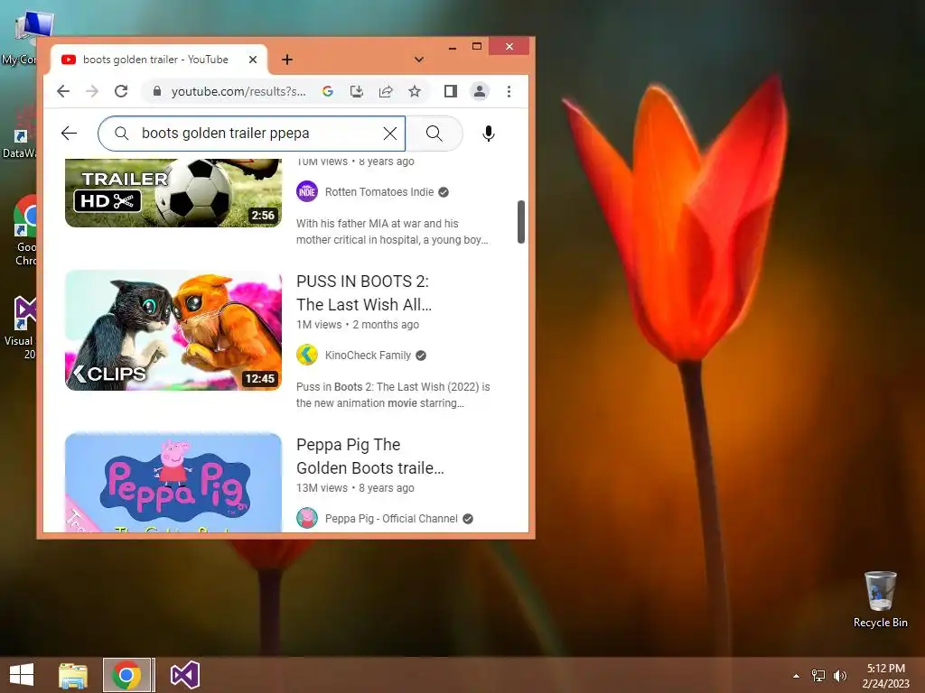Click '1M views • 2 months ago' text
Screen dimensions: 925x693
tap(358, 325)
